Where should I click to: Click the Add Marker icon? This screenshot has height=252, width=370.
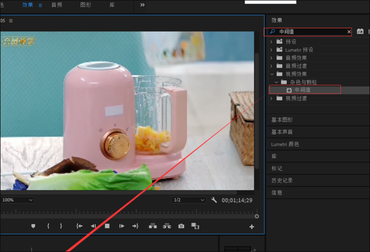(33, 226)
